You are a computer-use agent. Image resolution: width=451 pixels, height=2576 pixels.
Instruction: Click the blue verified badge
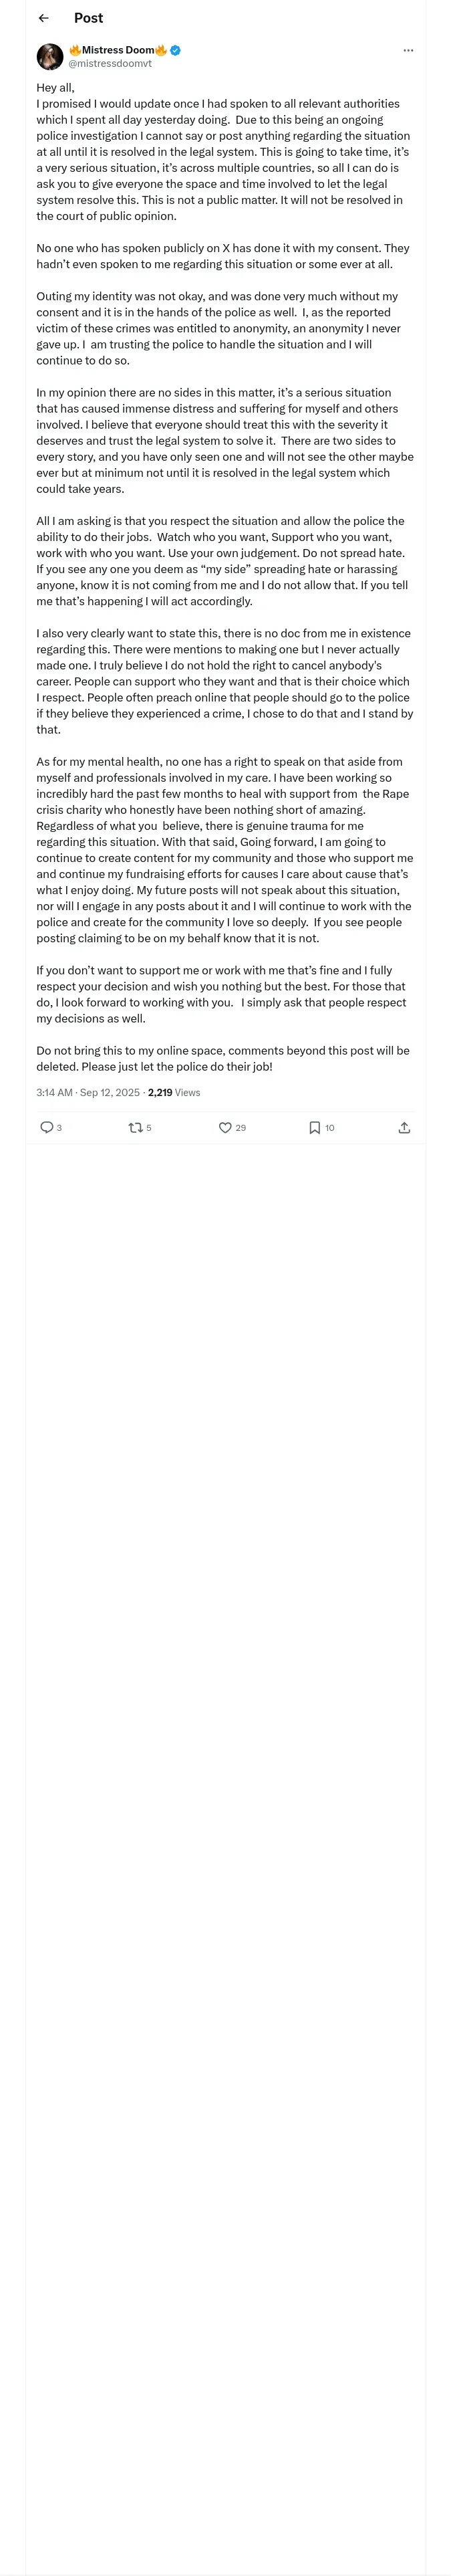coord(176,50)
